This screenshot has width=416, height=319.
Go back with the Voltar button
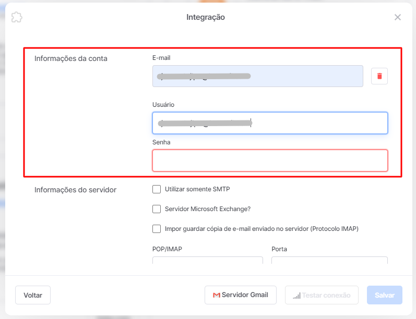pos(33,295)
